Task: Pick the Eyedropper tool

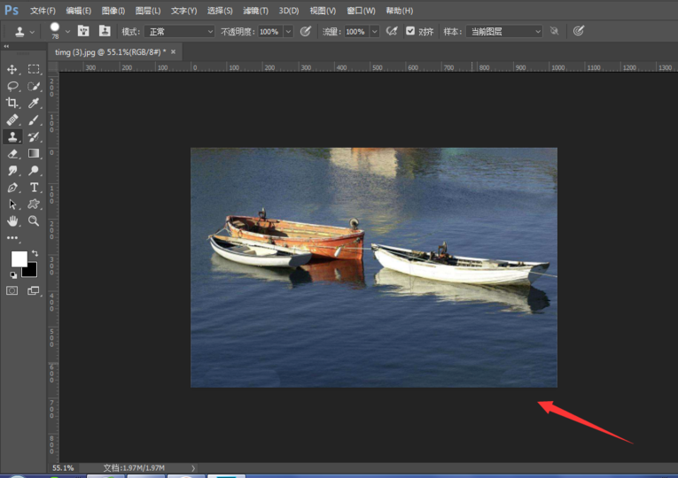Action: click(x=34, y=103)
